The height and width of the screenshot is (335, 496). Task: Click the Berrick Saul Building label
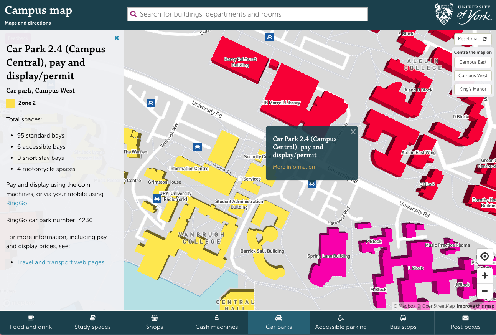click(x=262, y=251)
